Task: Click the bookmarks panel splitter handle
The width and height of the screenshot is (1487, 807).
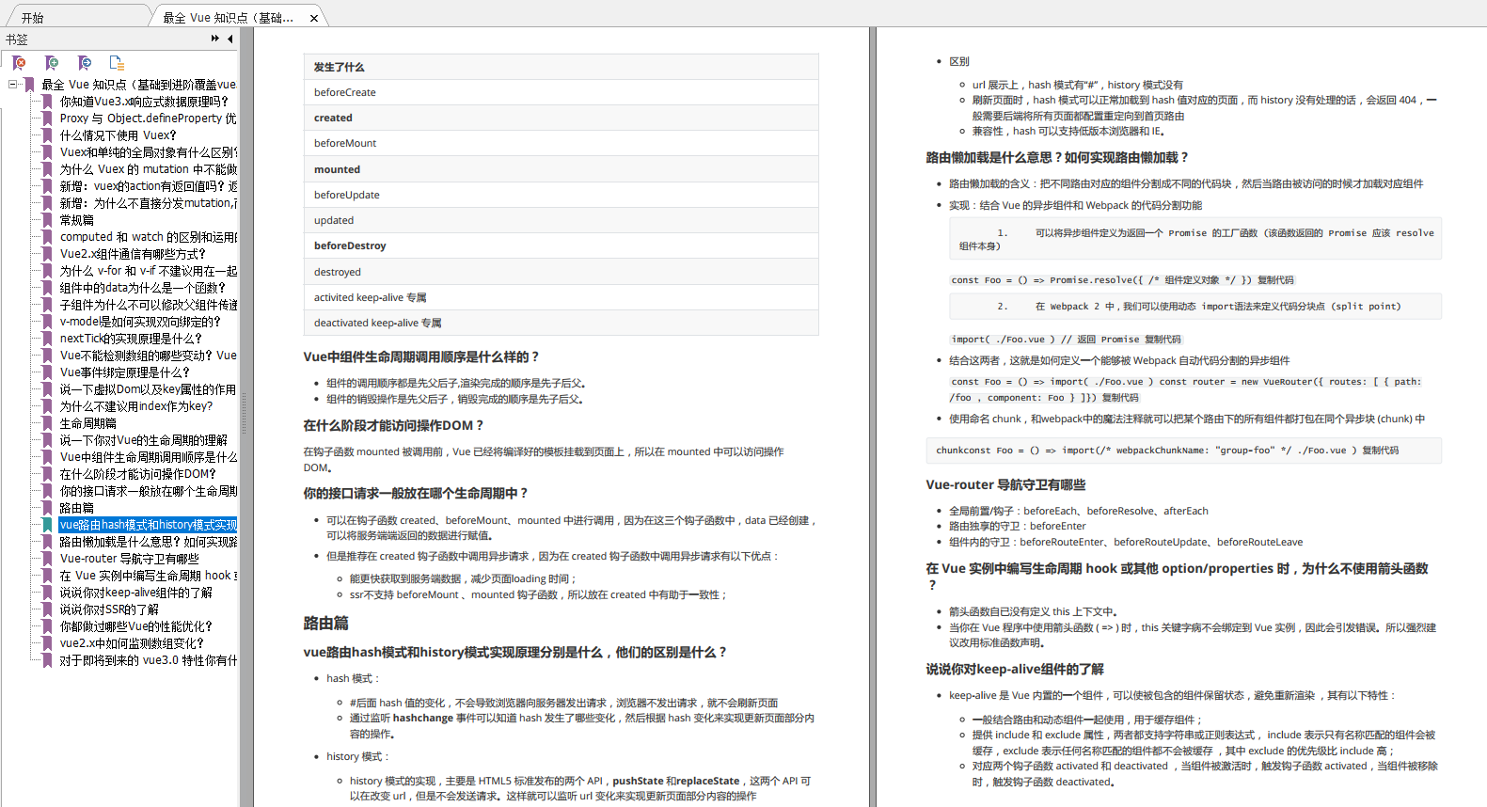Action: click(x=245, y=414)
